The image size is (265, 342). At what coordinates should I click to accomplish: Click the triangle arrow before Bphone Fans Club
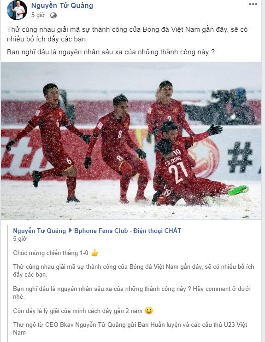tap(70, 230)
